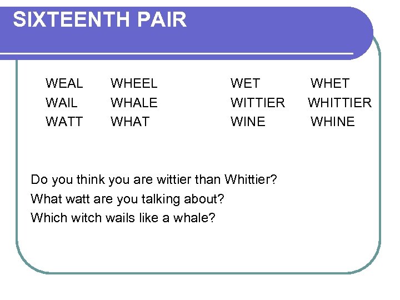Select the word WEAL
The height and width of the screenshot is (300, 400).
(64, 84)
